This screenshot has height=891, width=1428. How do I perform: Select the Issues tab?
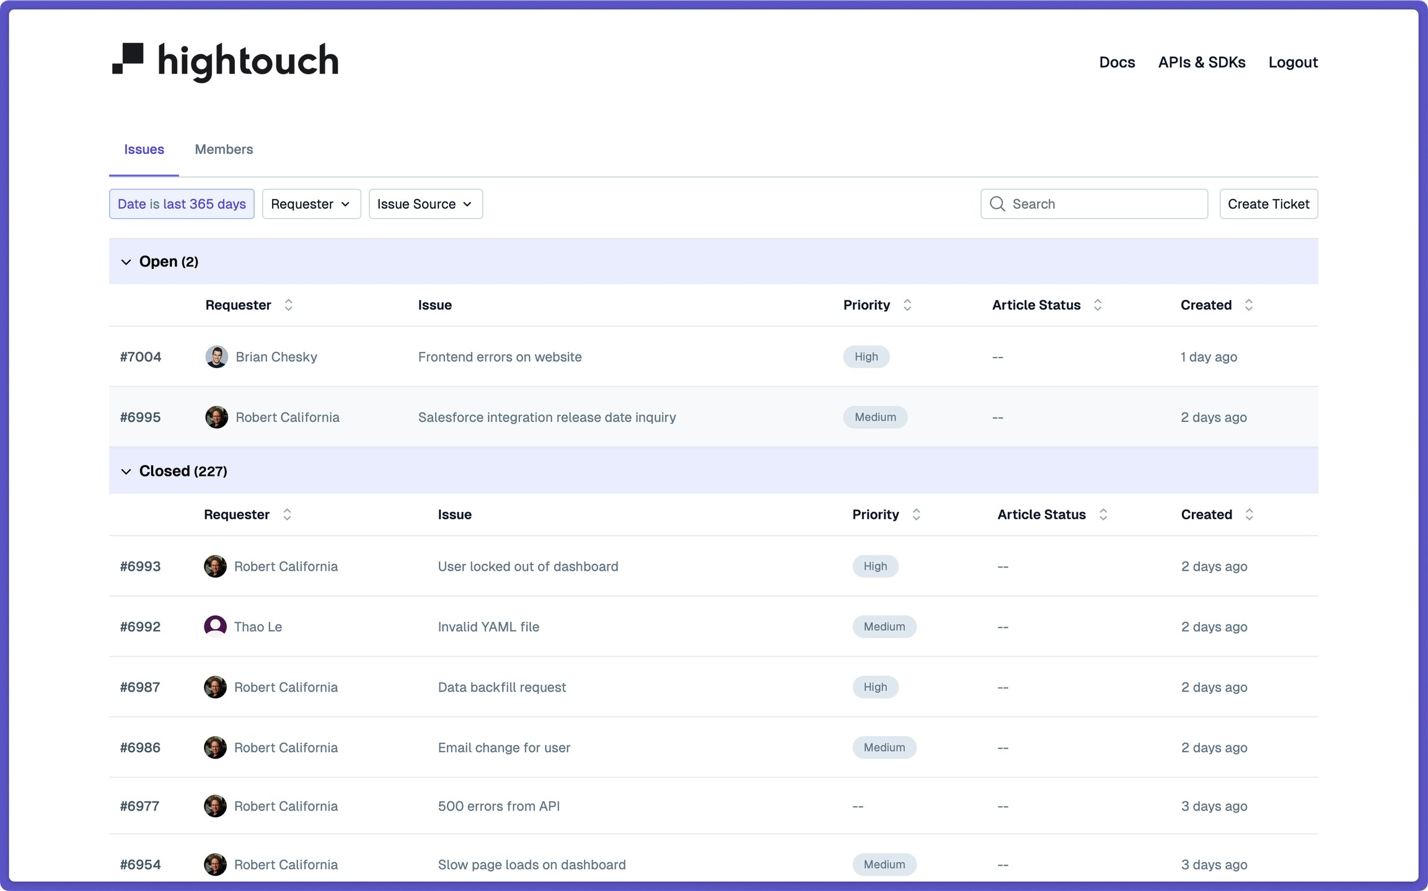144,149
